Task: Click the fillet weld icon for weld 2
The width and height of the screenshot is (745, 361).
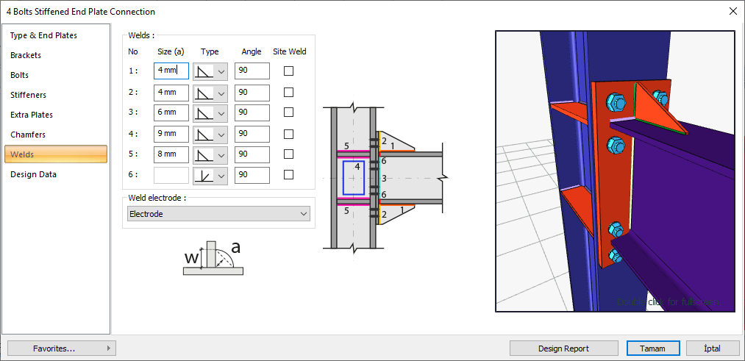Action: [x=204, y=93]
